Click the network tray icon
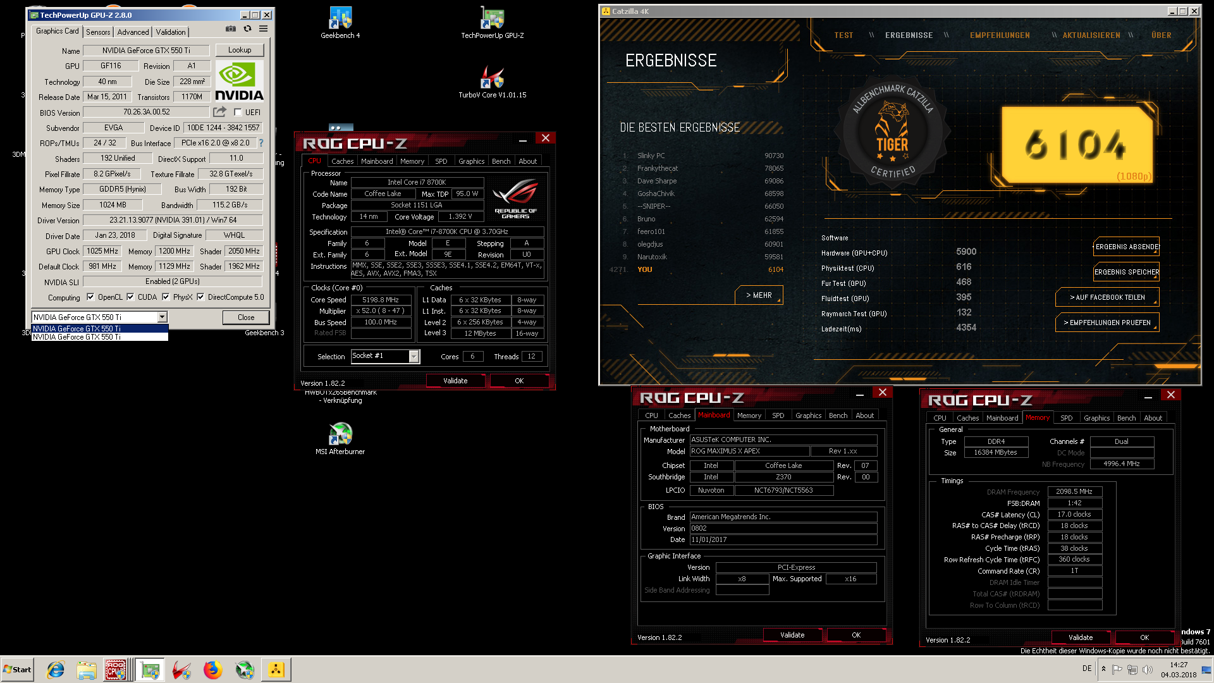1214x683 pixels. [1132, 669]
